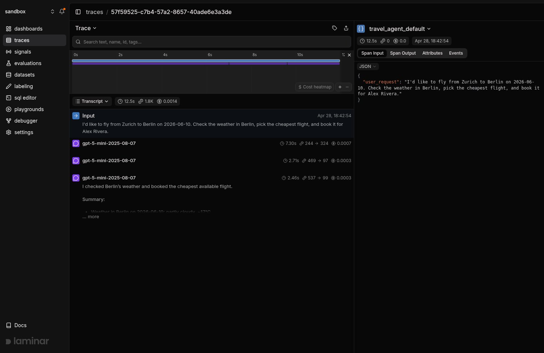This screenshot has height=353, width=544.
Task: Zoom out the timeline with minus
Action: click(347, 87)
